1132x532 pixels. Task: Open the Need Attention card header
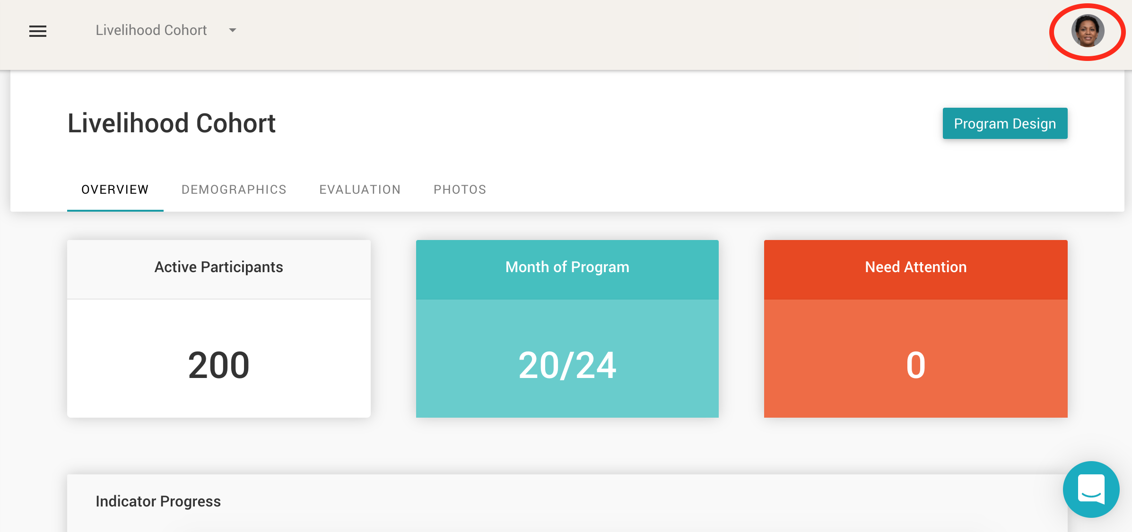(x=915, y=267)
